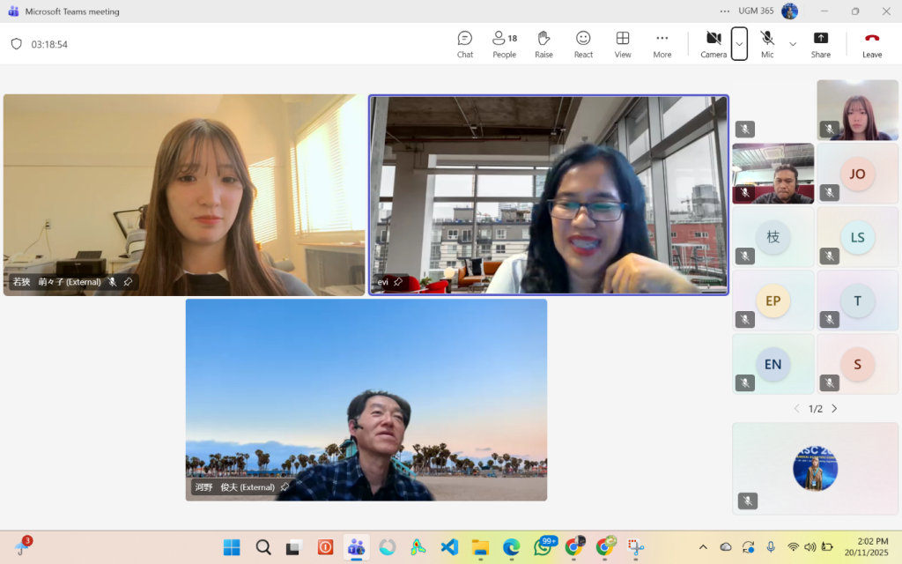
Task: Raise your hand in the meeting
Action: pos(543,43)
